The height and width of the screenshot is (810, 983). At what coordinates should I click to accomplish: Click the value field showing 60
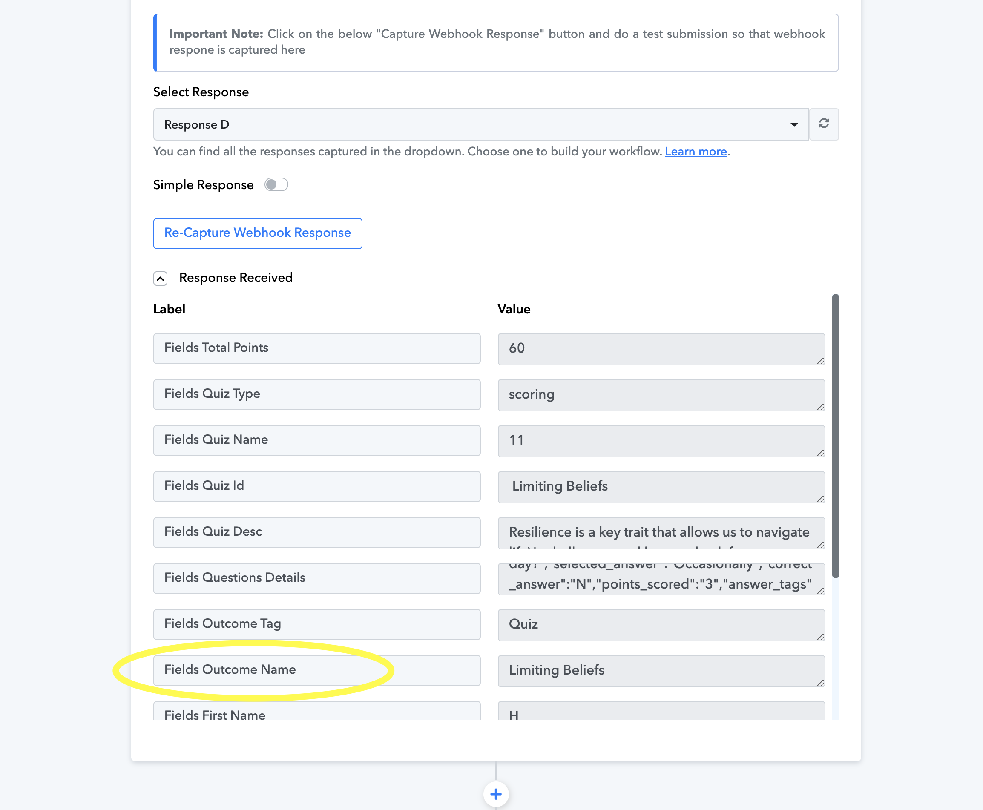pyautogui.click(x=661, y=349)
